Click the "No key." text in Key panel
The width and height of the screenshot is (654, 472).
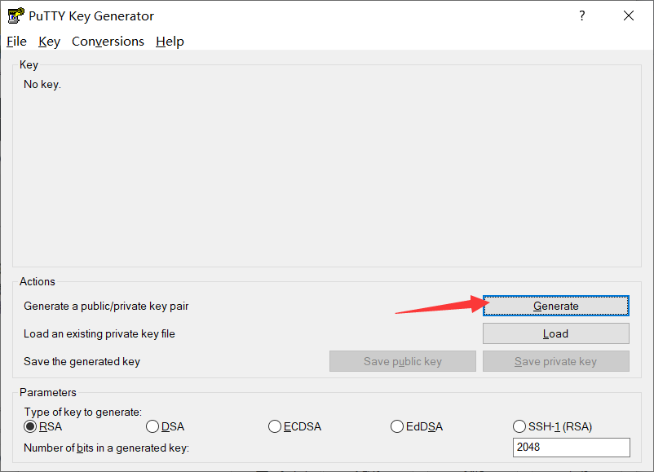[42, 84]
